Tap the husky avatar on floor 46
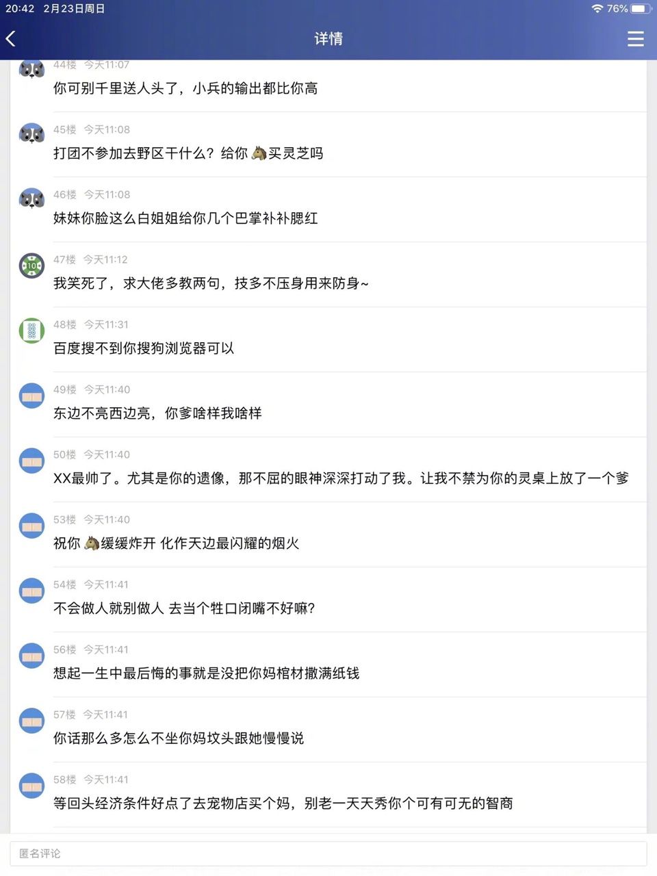Screen dimensions: 657x876 coord(31,198)
